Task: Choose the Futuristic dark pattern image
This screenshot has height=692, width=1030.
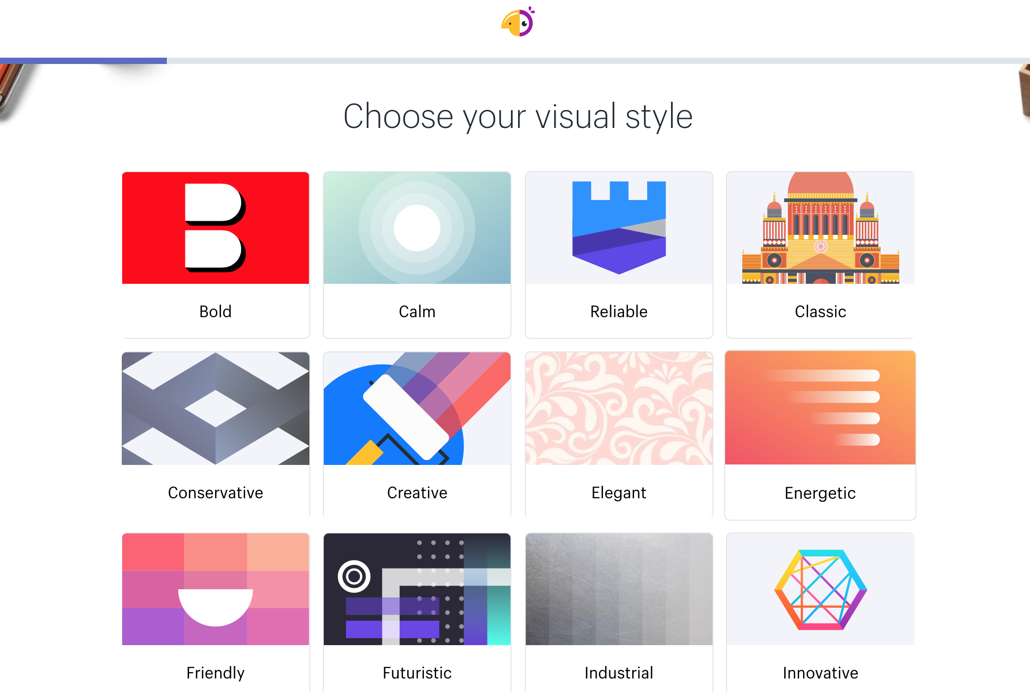Action: point(417,589)
